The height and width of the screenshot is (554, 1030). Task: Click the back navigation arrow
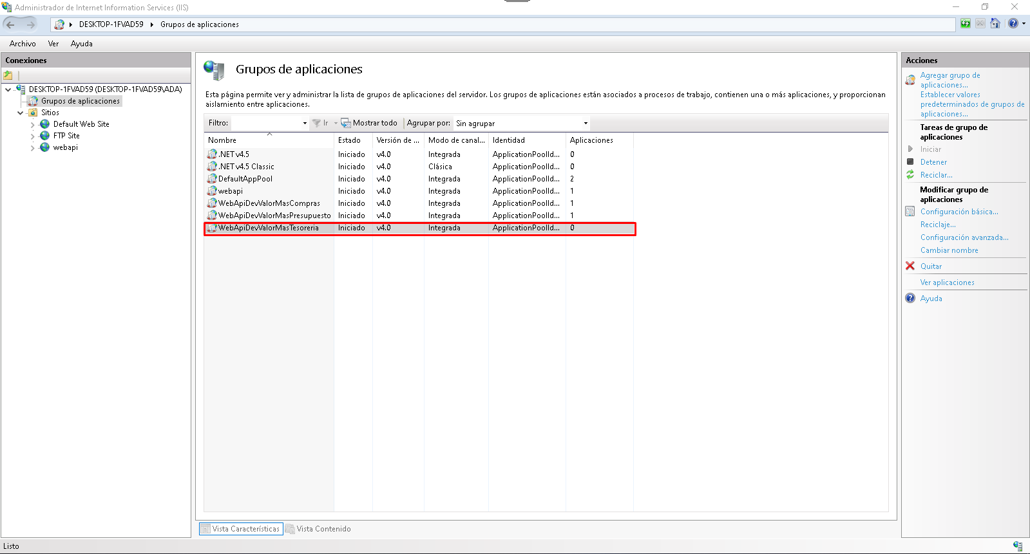pyautogui.click(x=11, y=24)
